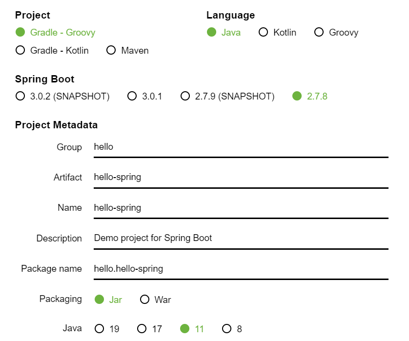Choose Jar packaging
The image size is (409, 341).
(100, 300)
